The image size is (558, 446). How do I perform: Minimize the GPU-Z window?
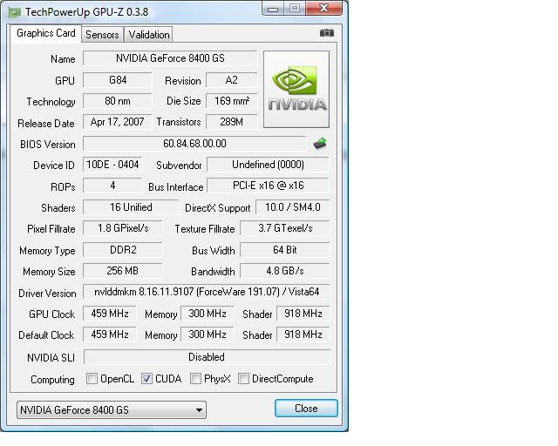click(x=273, y=9)
